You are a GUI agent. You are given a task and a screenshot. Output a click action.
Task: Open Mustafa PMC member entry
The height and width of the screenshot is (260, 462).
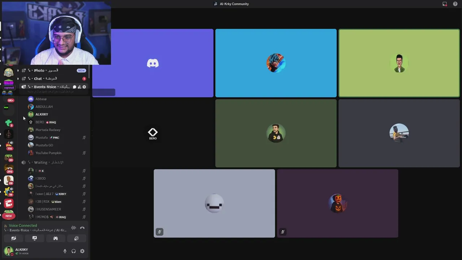pyautogui.click(x=57, y=138)
